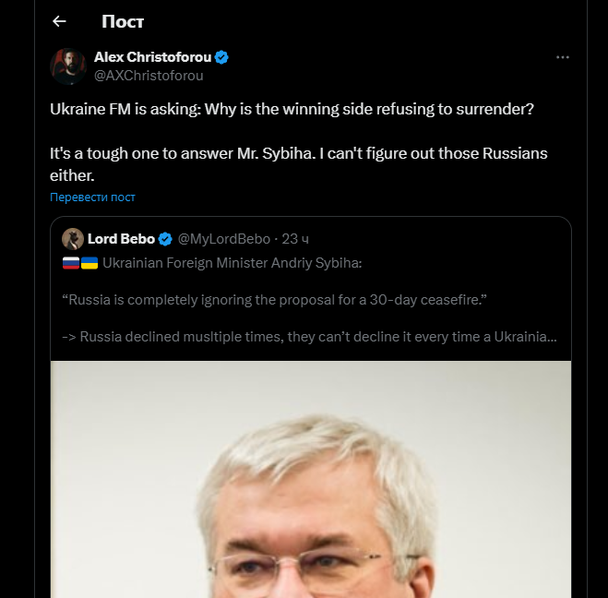Click Lord Bebo's small avatar
608x598 pixels.
(x=73, y=239)
